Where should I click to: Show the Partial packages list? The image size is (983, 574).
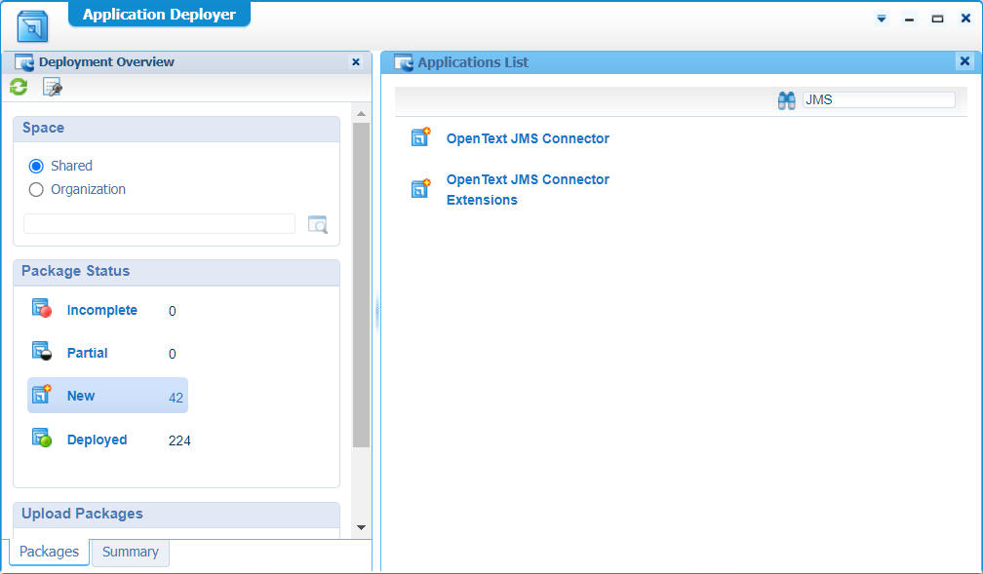[x=87, y=353]
